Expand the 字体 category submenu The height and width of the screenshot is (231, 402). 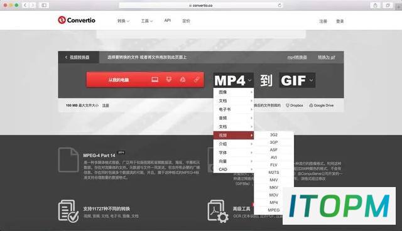(x=234, y=153)
